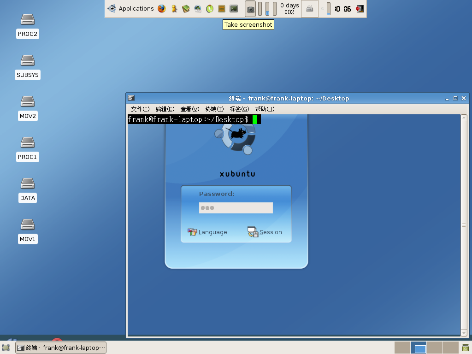Open the instant messenger launcher (yellow figure icon)
Viewport: 472px width, 354px height.
pyautogui.click(x=174, y=9)
